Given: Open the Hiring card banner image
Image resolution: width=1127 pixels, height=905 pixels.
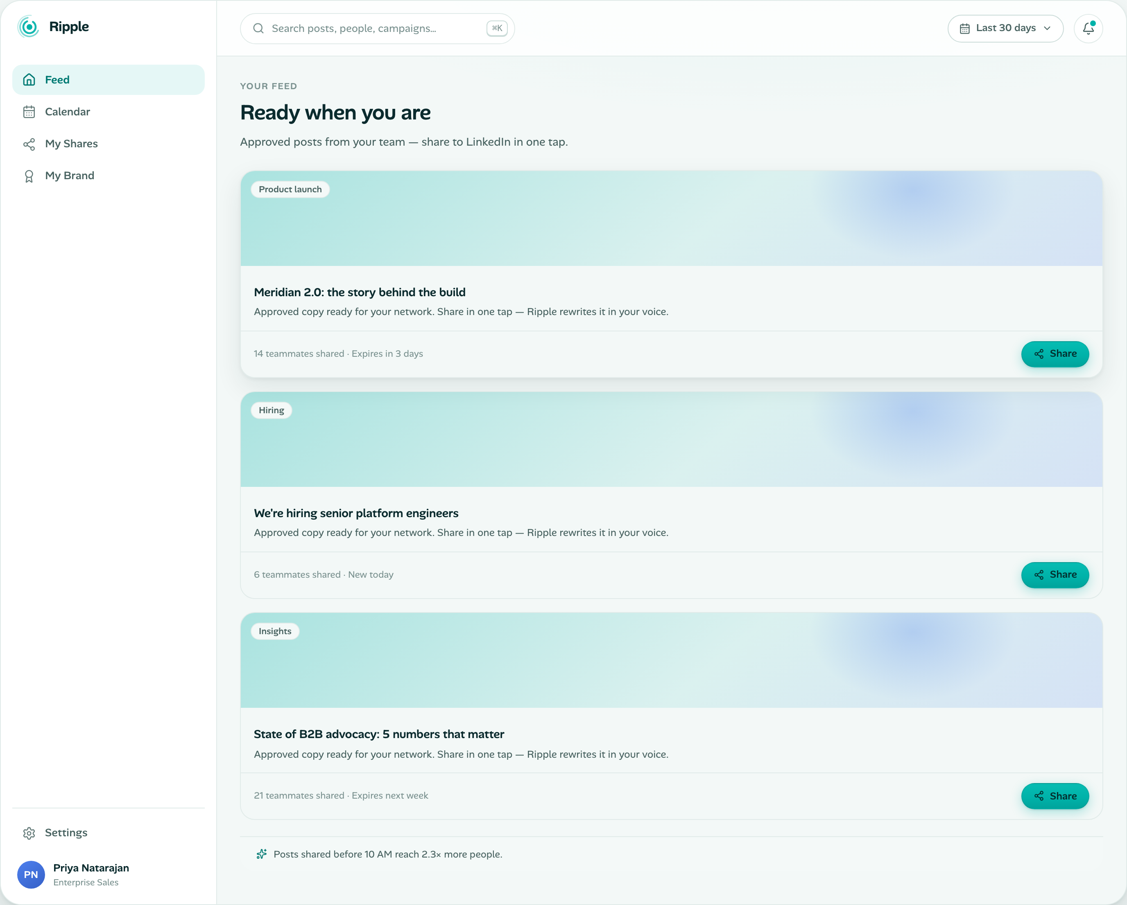Looking at the screenshot, I should [671, 439].
